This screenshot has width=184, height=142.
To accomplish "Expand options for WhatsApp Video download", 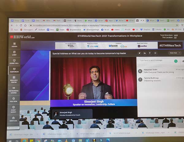I will click(x=168, y=133).
